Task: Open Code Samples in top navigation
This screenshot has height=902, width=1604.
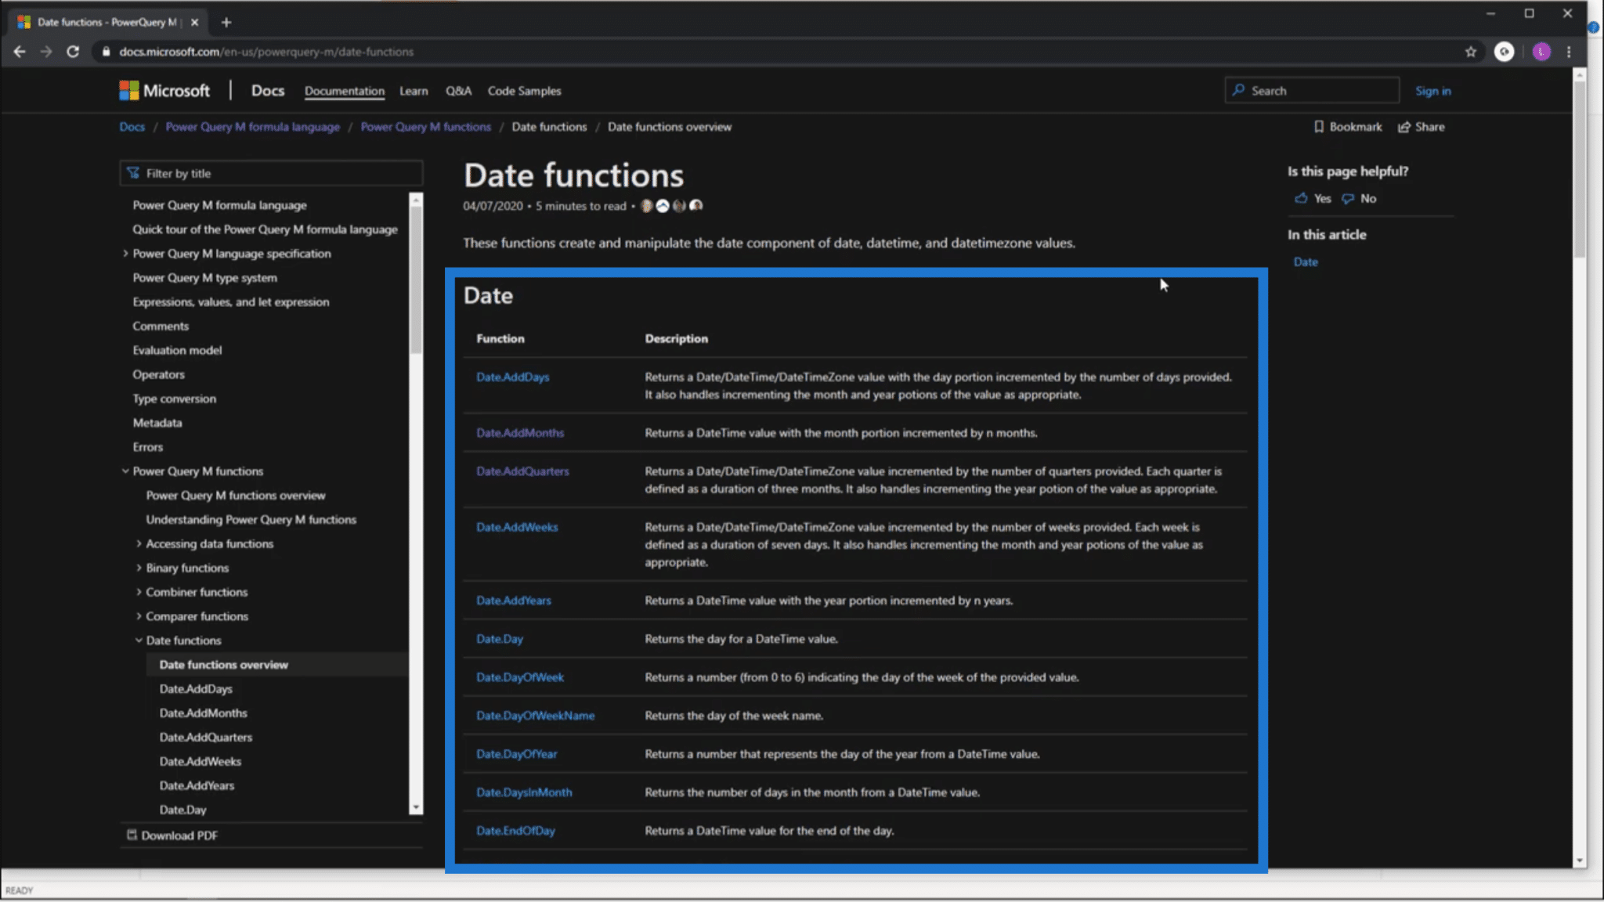Action: [524, 91]
